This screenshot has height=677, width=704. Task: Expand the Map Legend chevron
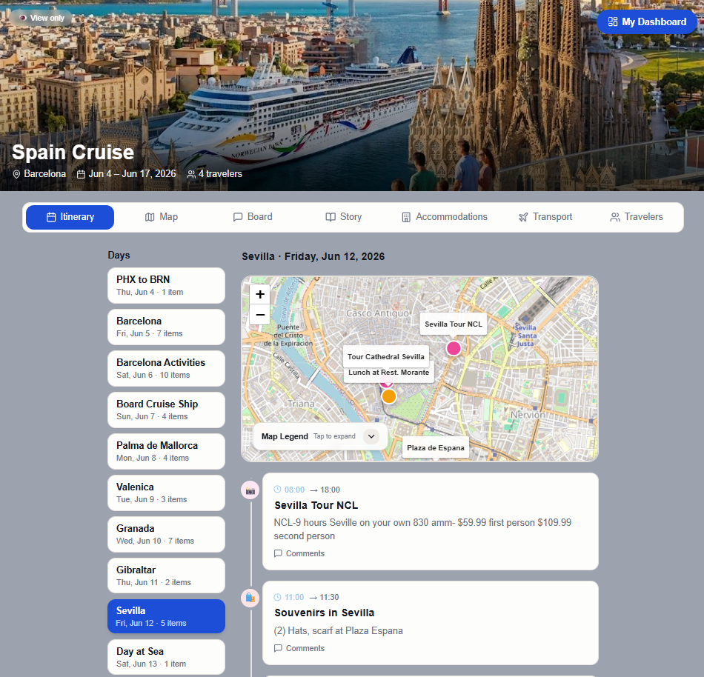point(371,436)
